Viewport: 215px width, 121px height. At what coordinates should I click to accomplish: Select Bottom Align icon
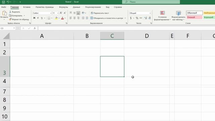pyautogui.click(x=78, y=13)
